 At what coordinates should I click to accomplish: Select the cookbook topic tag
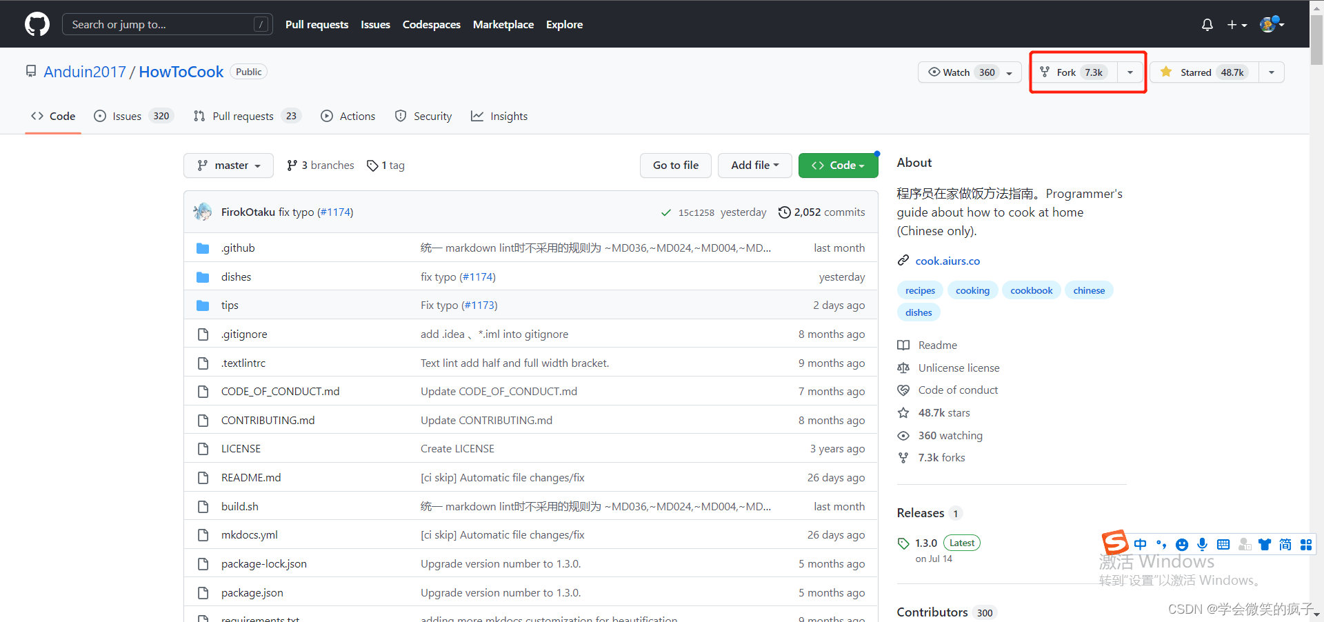click(1031, 290)
